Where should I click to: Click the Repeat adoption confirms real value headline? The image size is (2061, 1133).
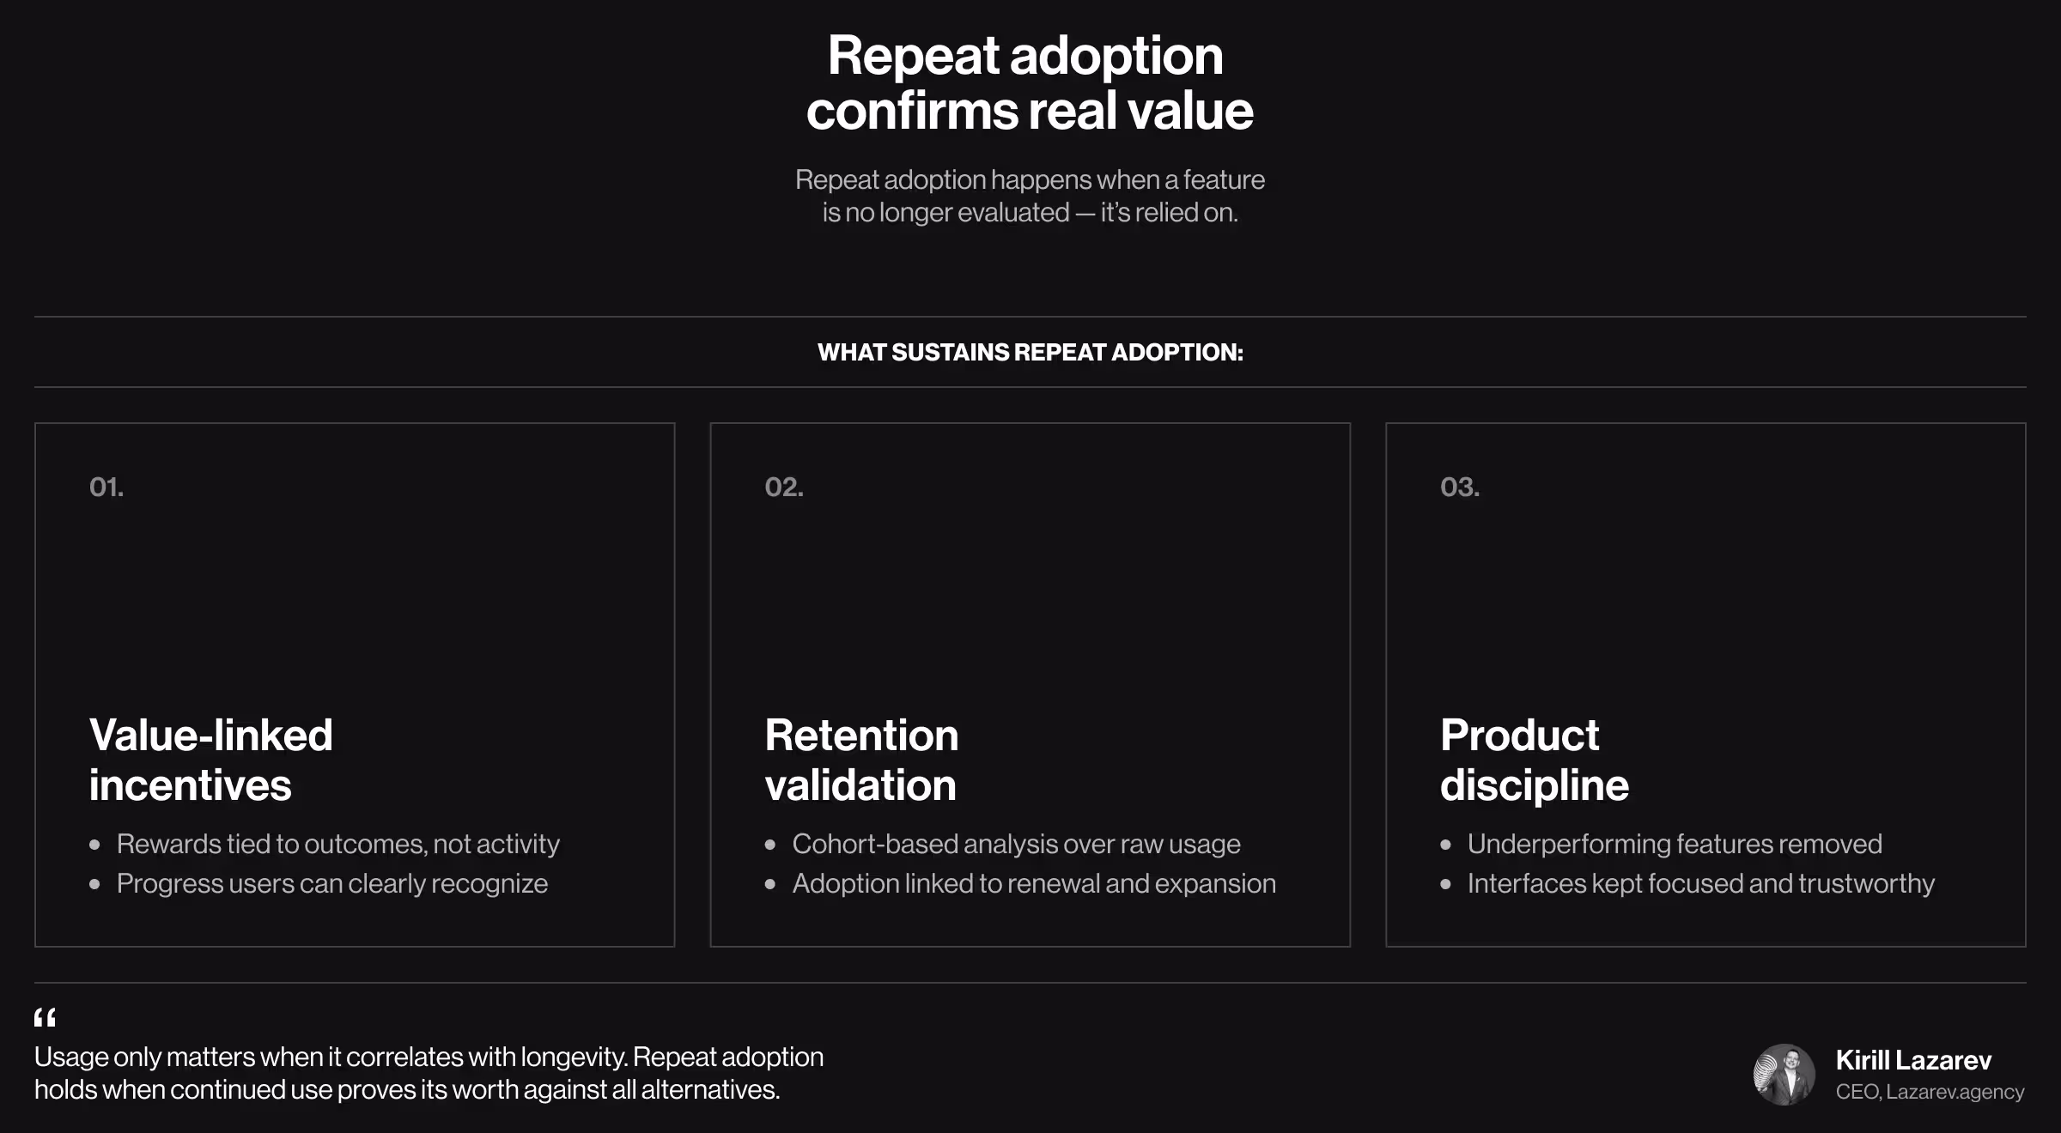[x=1030, y=82]
